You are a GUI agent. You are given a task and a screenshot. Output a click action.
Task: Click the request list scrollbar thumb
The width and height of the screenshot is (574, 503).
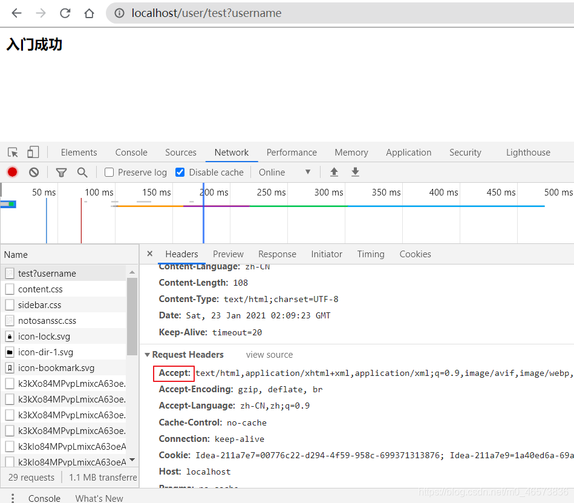click(132, 317)
